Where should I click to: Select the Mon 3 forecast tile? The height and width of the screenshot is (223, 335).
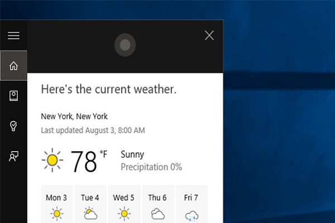click(56, 205)
